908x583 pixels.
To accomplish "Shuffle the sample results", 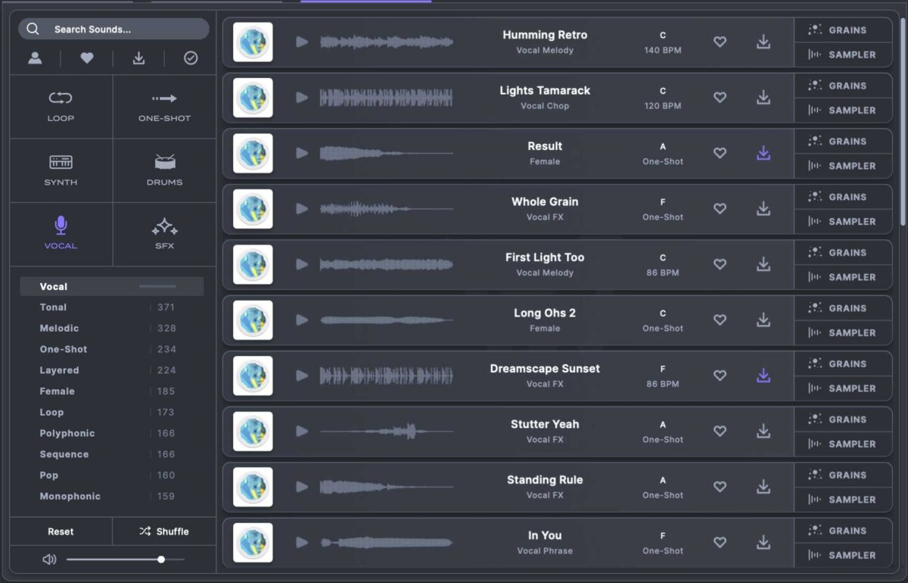I will pyautogui.click(x=165, y=531).
